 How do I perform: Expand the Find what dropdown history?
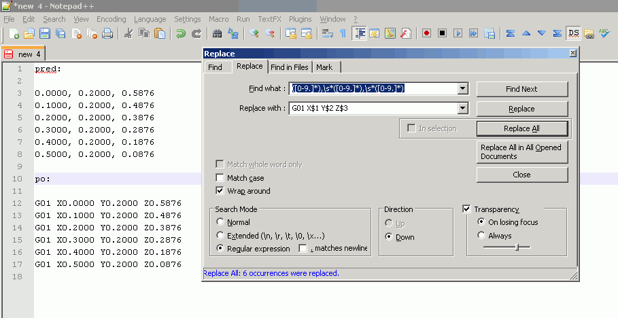click(x=463, y=88)
